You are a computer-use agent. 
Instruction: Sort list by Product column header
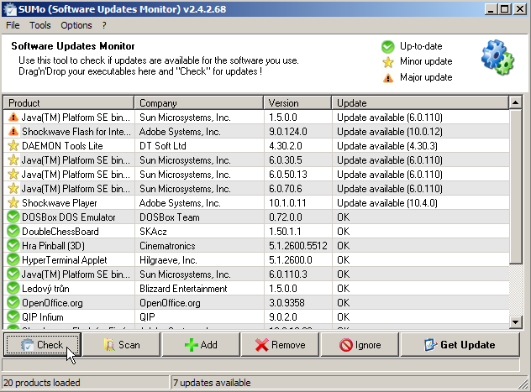[69, 102]
